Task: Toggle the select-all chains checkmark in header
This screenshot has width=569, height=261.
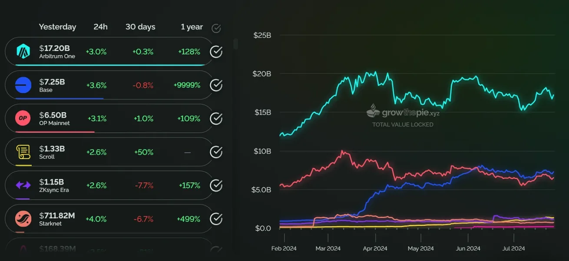Action: [x=216, y=28]
